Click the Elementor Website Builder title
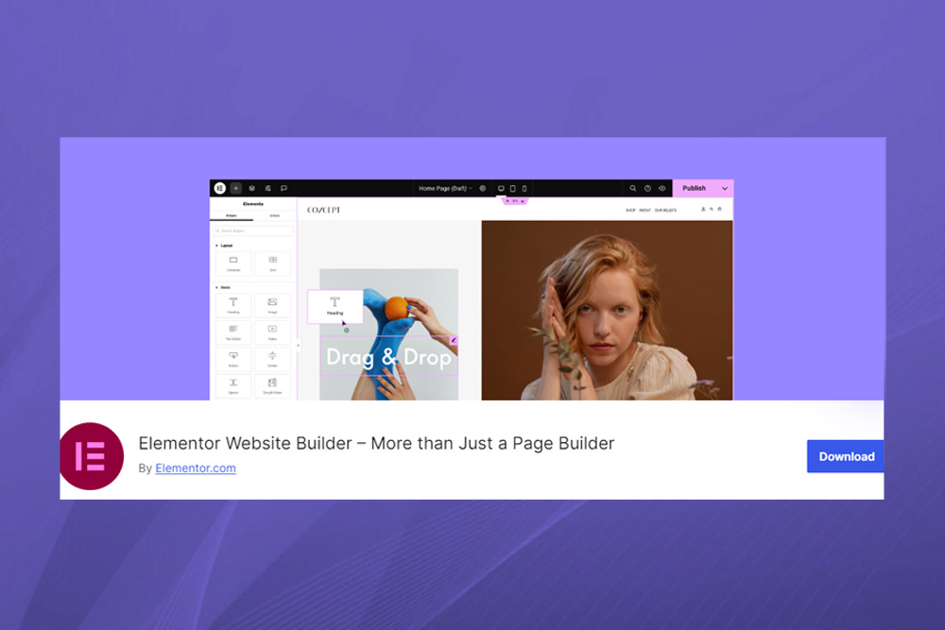 click(x=376, y=443)
